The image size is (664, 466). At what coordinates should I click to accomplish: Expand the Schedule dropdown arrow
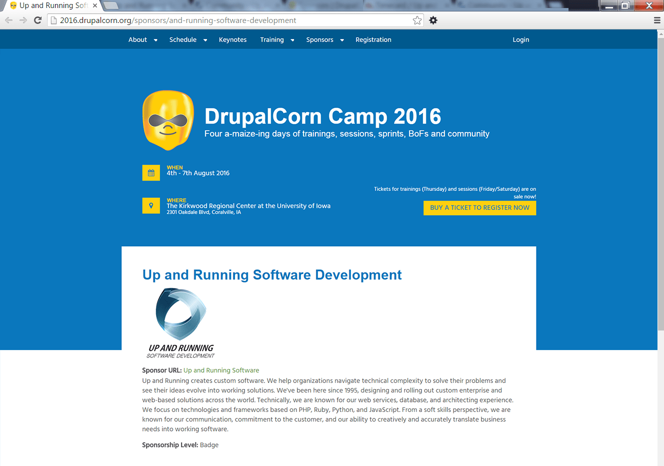205,40
